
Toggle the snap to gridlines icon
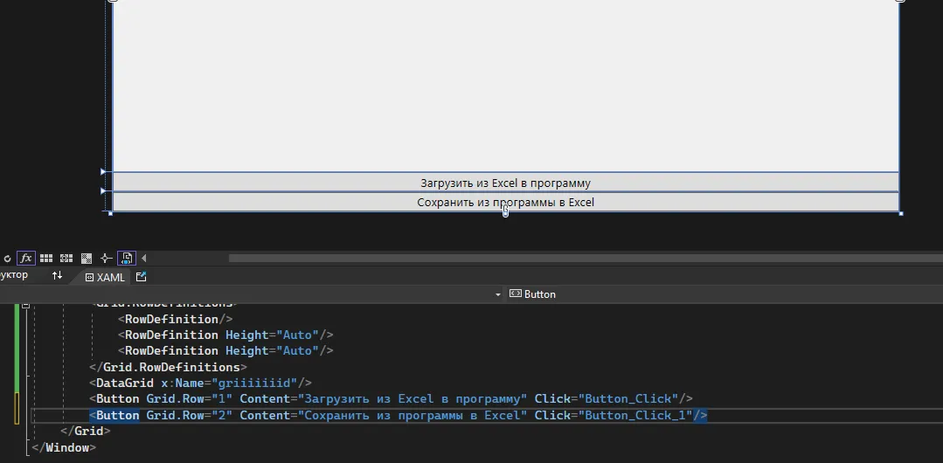click(66, 258)
